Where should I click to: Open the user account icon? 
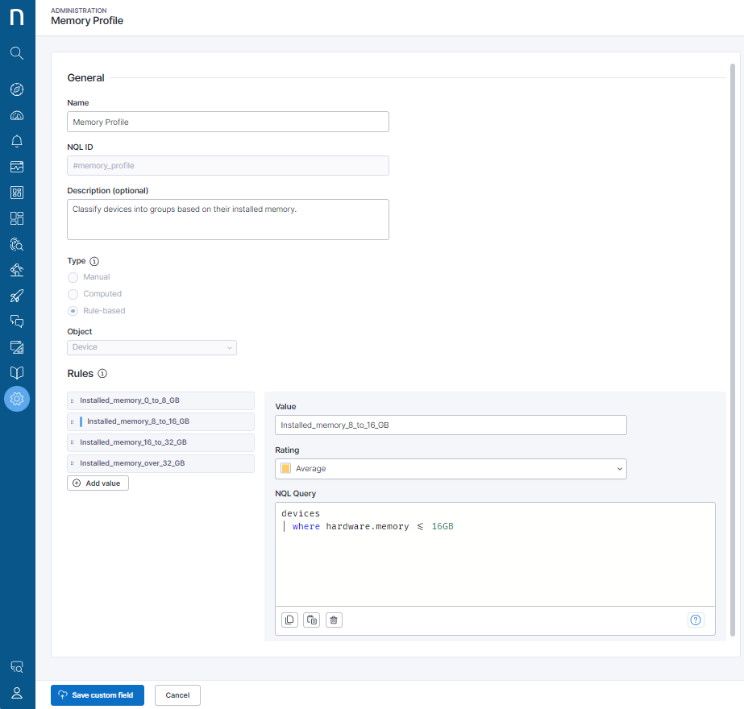click(x=17, y=693)
